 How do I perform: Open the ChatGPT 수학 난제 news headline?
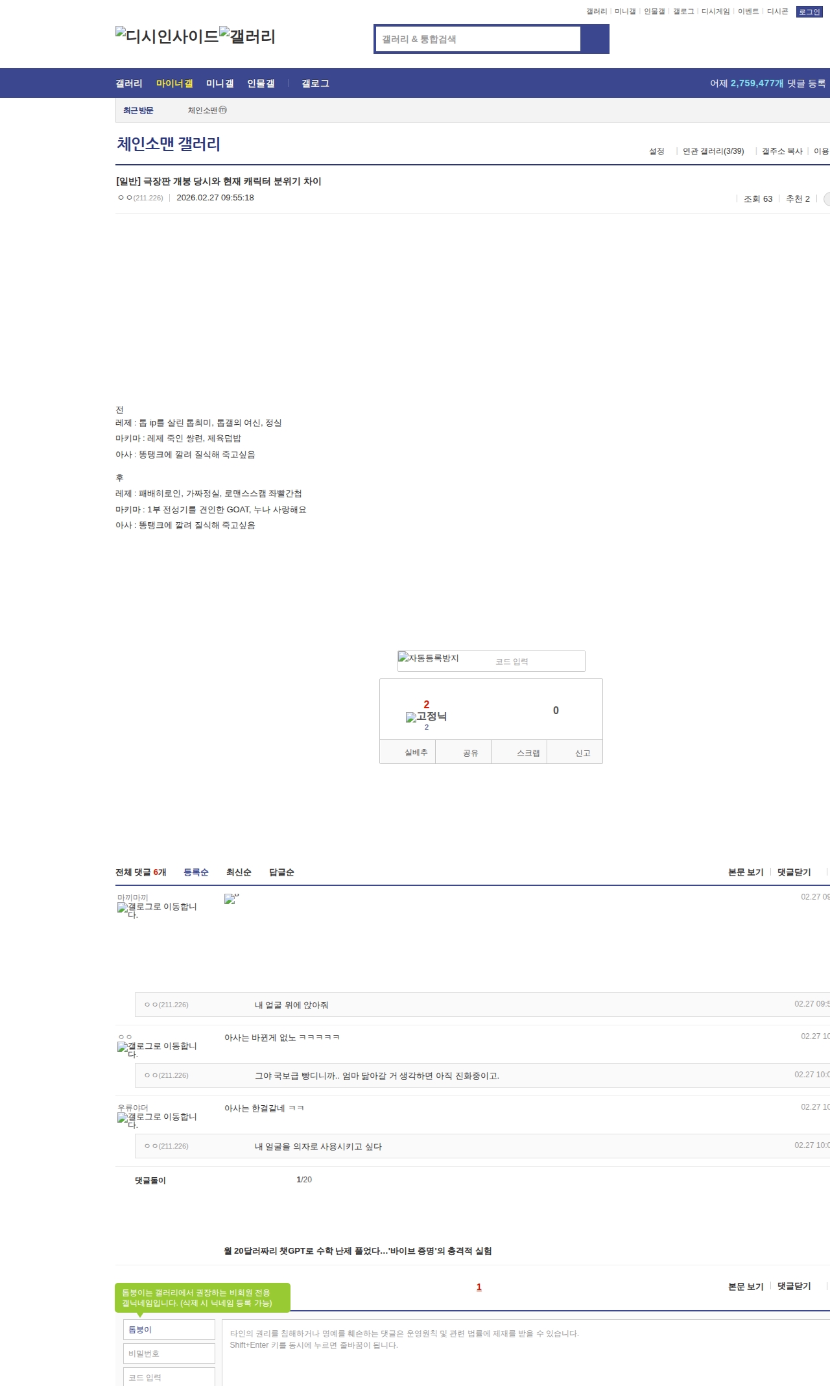point(358,1251)
